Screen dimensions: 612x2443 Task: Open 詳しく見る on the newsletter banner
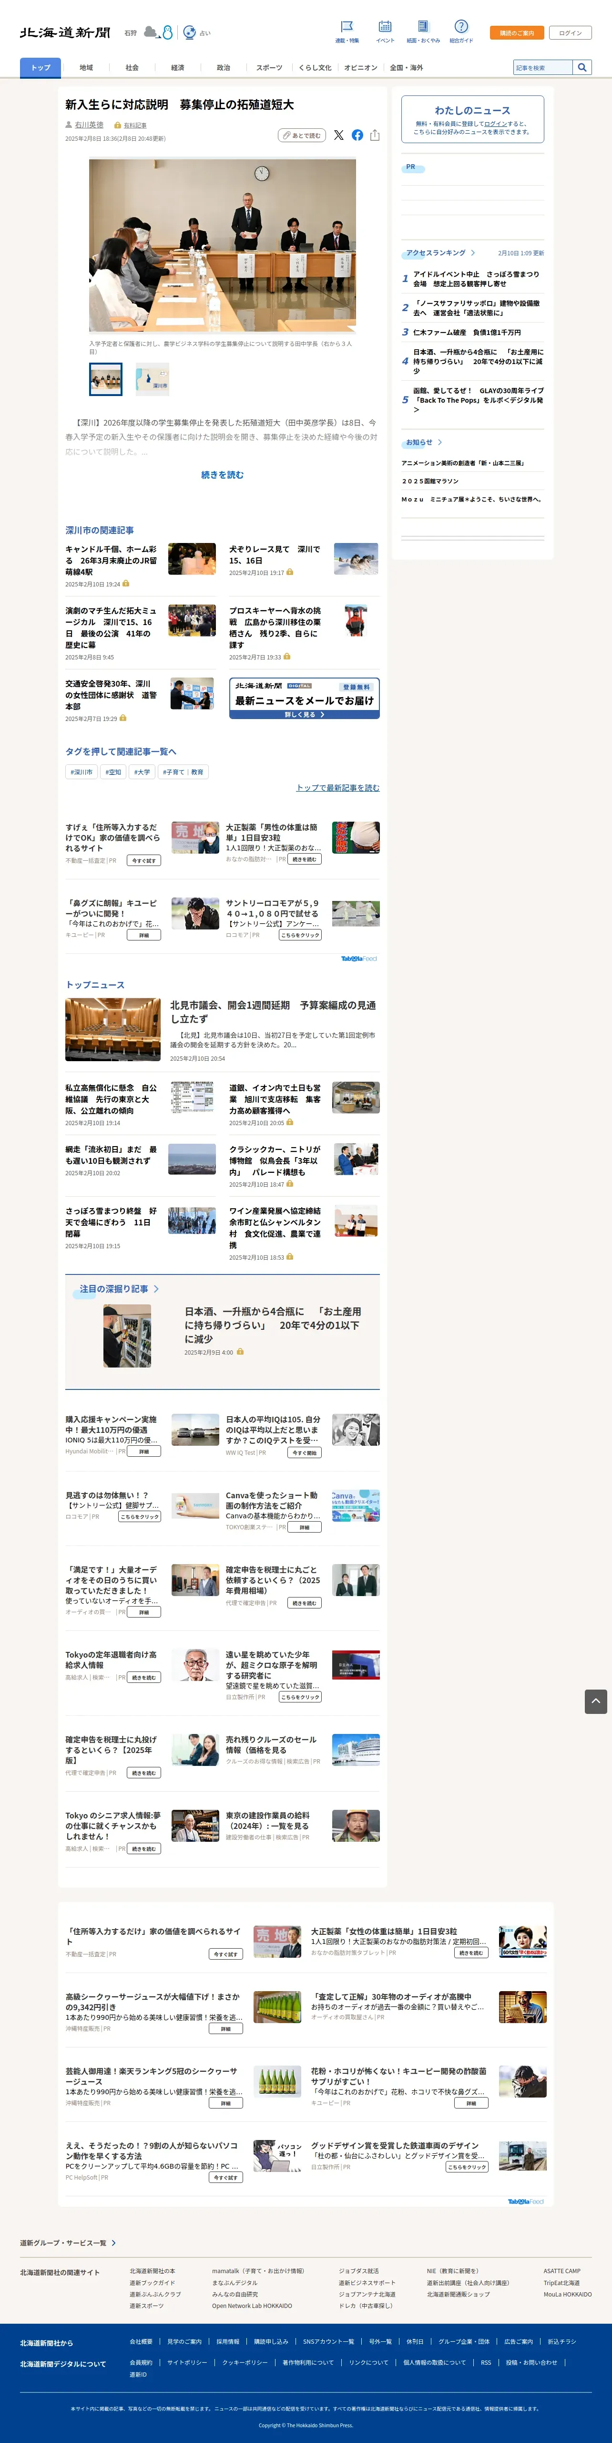tap(304, 714)
